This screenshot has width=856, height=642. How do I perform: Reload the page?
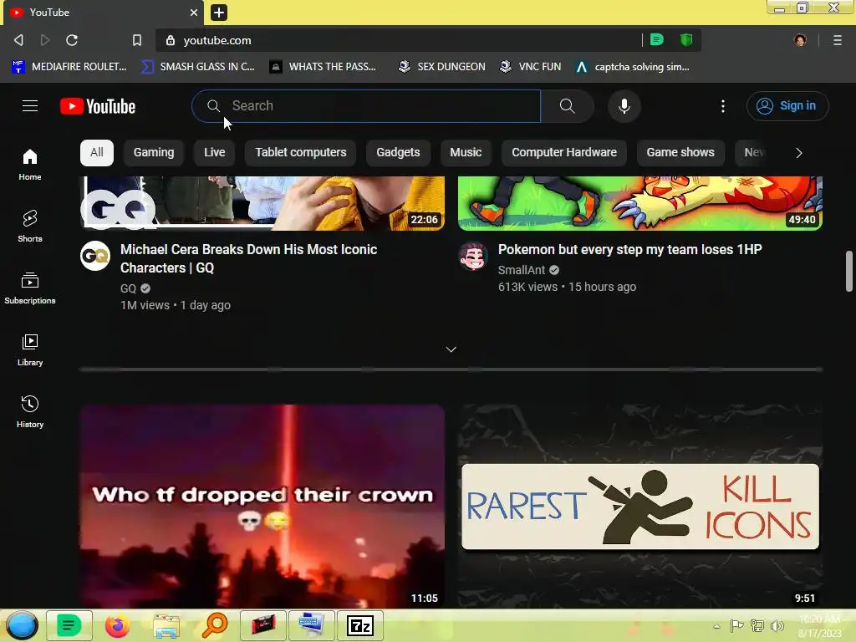(72, 40)
